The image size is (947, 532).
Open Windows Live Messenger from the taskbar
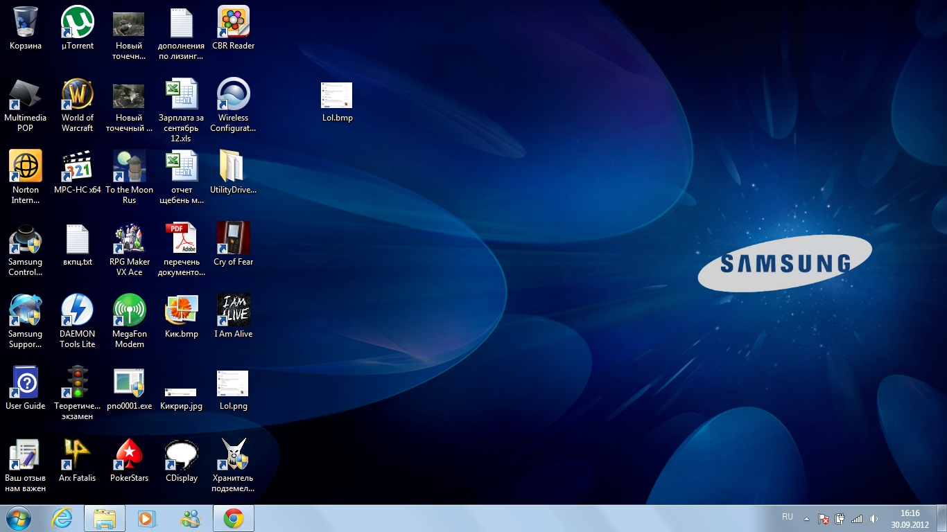(x=190, y=518)
